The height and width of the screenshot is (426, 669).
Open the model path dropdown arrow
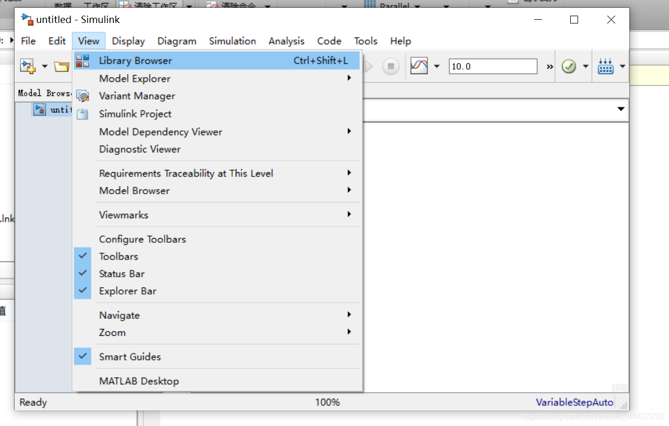tap(621, 109)
